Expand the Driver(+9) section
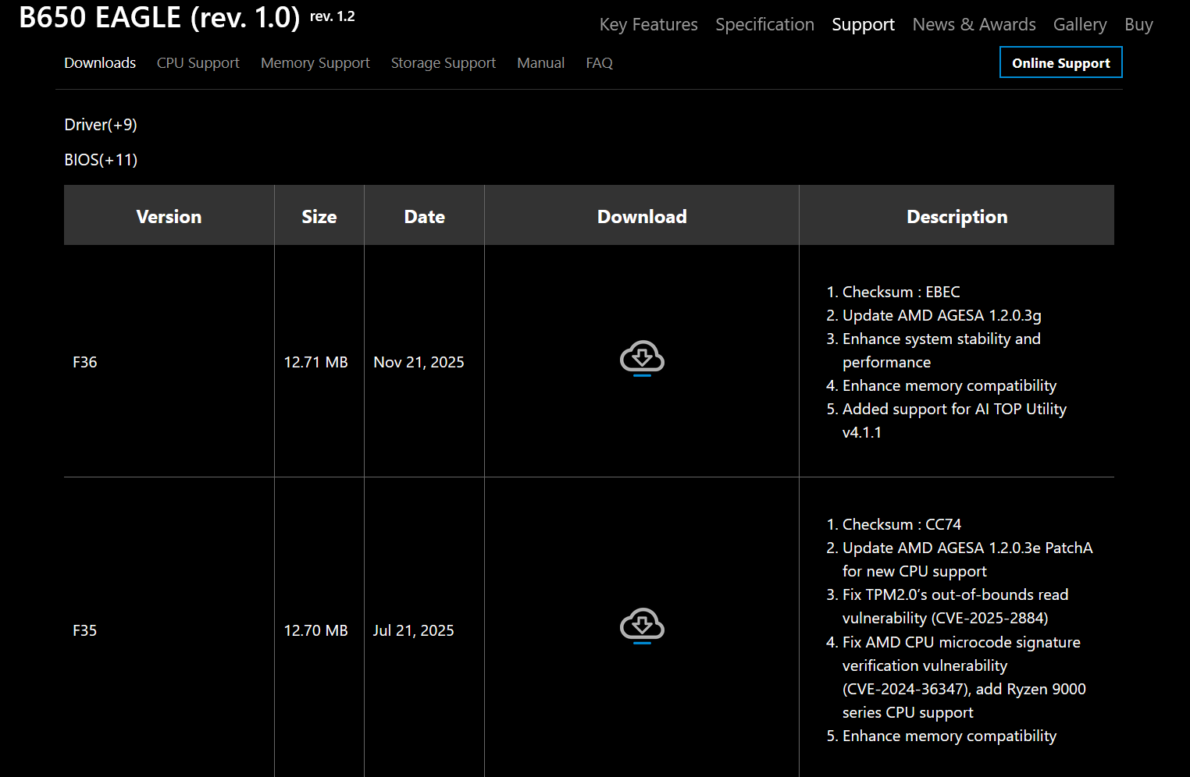1190x777 pixels. click(101, 125)
